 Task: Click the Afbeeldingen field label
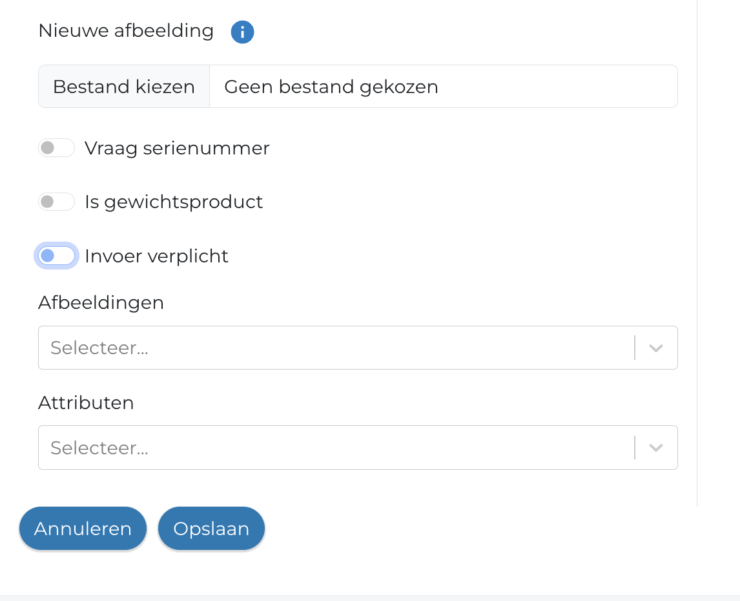click(101, 302)
